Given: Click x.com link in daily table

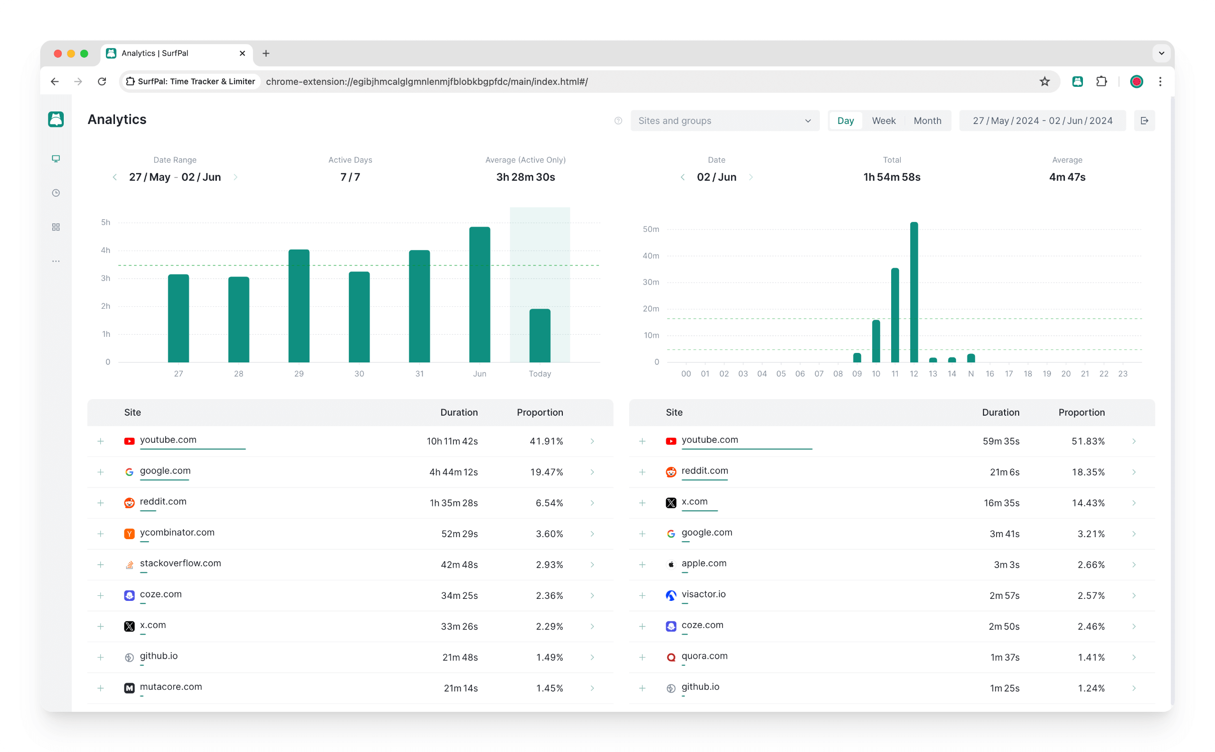Looking at the screenshot, I should (x=694, y=502).
